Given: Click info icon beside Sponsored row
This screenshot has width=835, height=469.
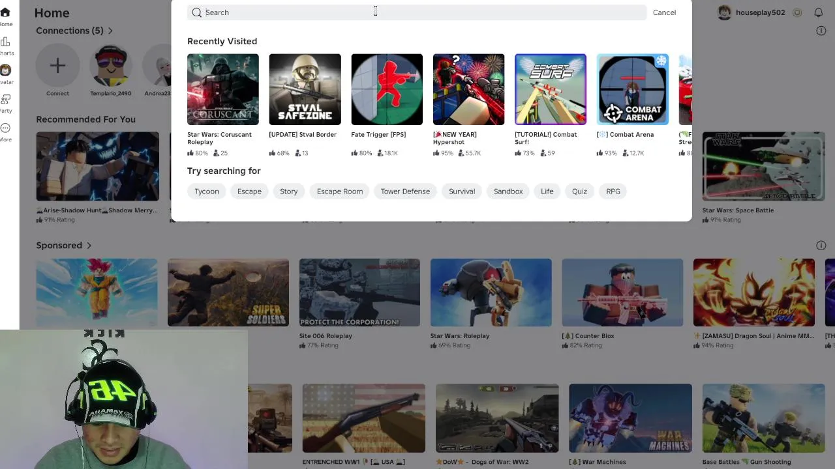Looking at the screenshot, I should click(x=821, y=246).
